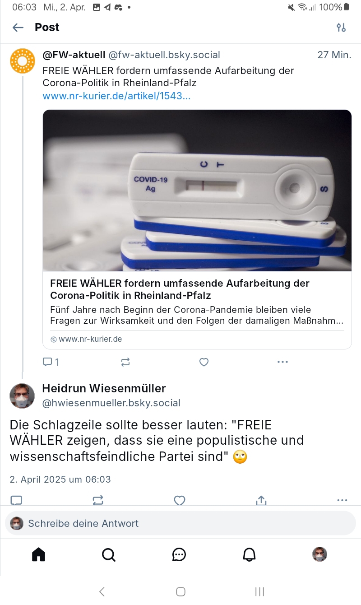This screenshot has height=605, width=361.
Task: Share Heidrun Wiesenmüller's post
Action: coord(261,500)
